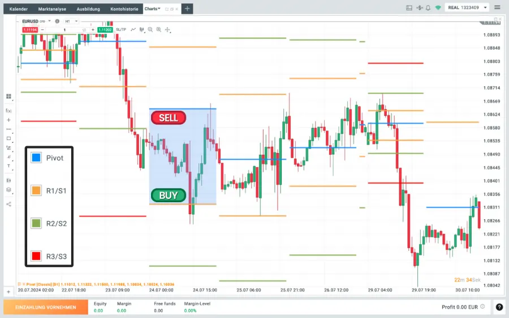509x318 pixels.
Task: Open the hamburger main menu
Action: pyautogui.click(x=497, y=7)
